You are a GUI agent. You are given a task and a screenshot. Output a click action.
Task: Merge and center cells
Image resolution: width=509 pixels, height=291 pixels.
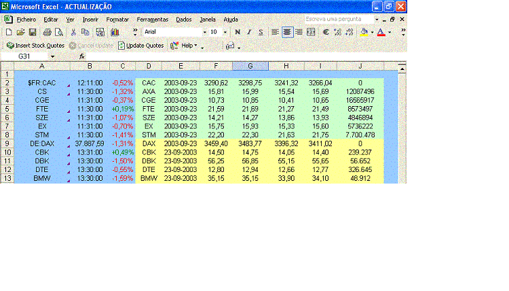(311, 32)
